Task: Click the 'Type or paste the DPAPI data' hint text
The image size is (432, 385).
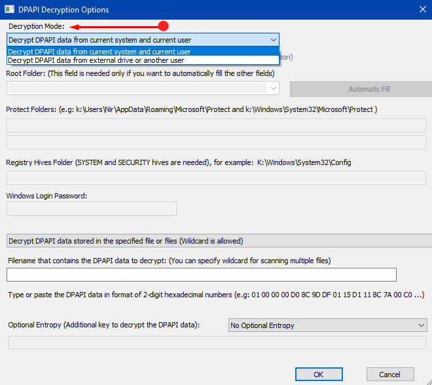Action: point(216,295)
